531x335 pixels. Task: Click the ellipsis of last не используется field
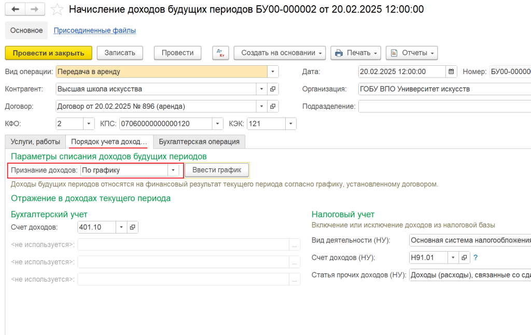click(295, 280)
